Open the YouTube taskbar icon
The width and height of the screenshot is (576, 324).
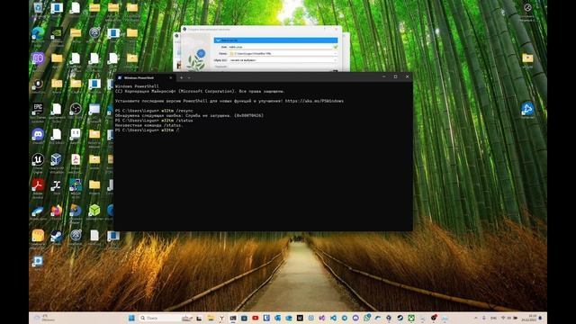256,318
